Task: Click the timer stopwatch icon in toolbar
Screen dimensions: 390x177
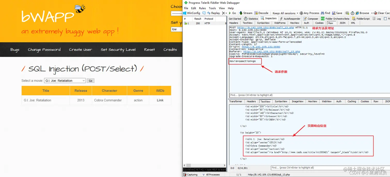Action: (353, 13)
